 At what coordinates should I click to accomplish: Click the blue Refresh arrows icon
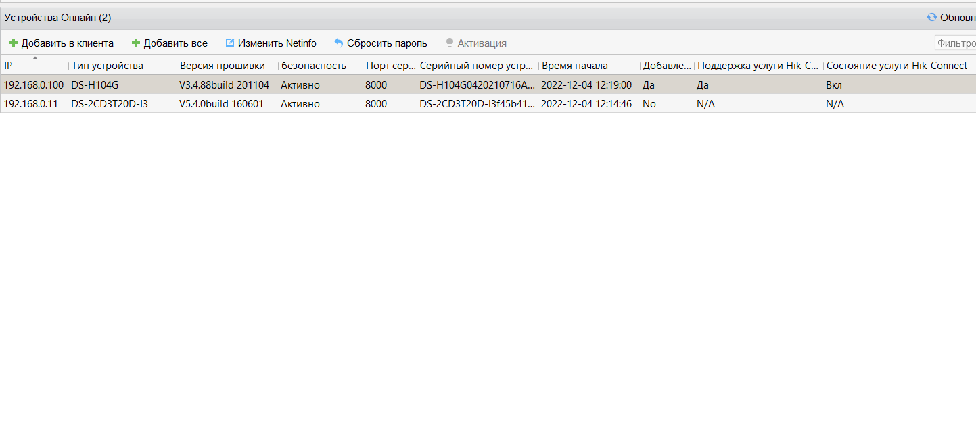pyautogui.click(x=932, y=18)
